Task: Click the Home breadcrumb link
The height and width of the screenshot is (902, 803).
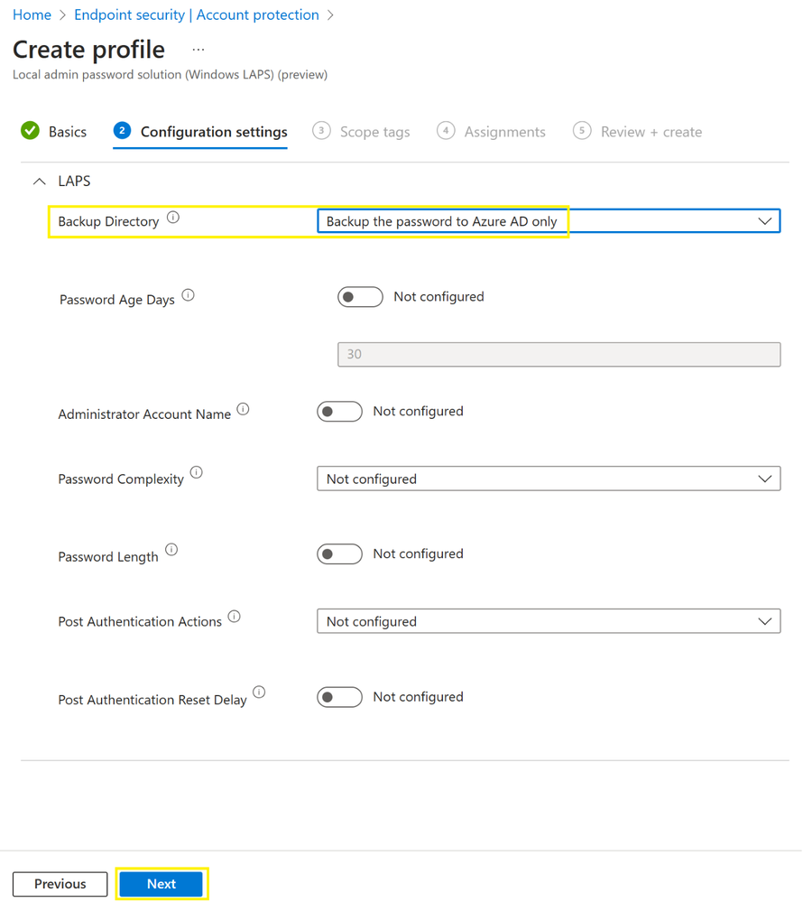Action: [32, 15]
